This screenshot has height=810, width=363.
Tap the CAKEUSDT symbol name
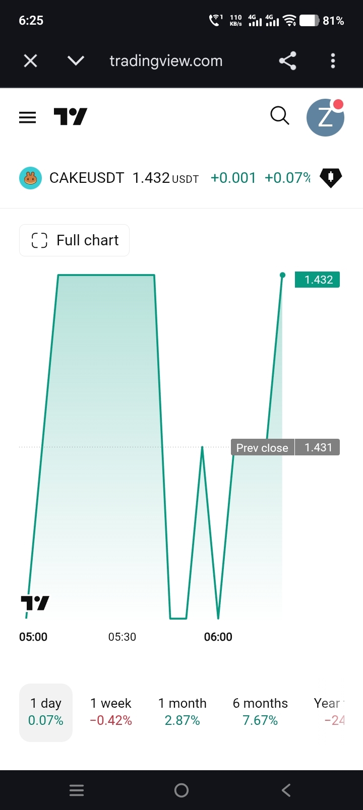(x=87, y=178)
